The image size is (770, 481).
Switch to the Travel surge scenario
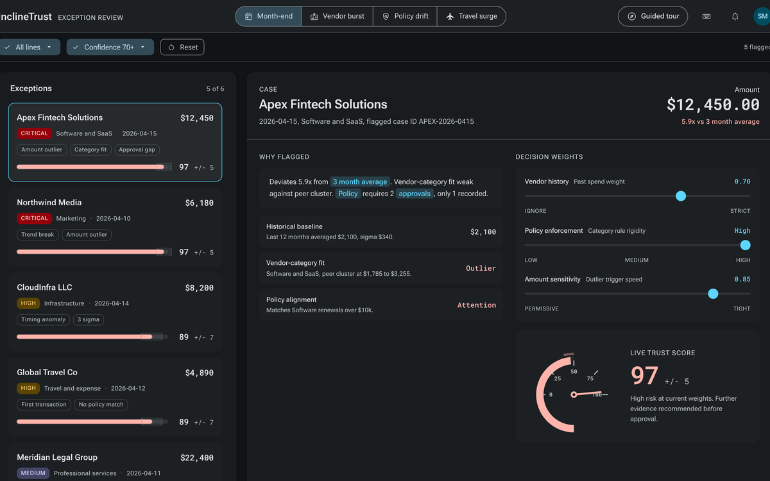click(472, 17)
